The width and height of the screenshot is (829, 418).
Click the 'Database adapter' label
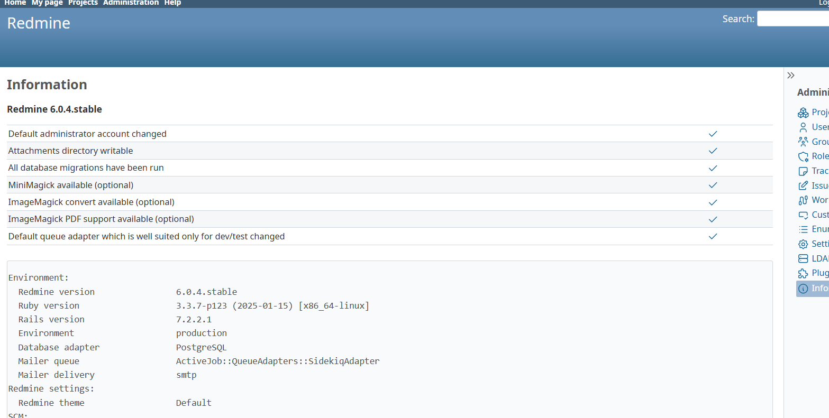coord(59,347)
